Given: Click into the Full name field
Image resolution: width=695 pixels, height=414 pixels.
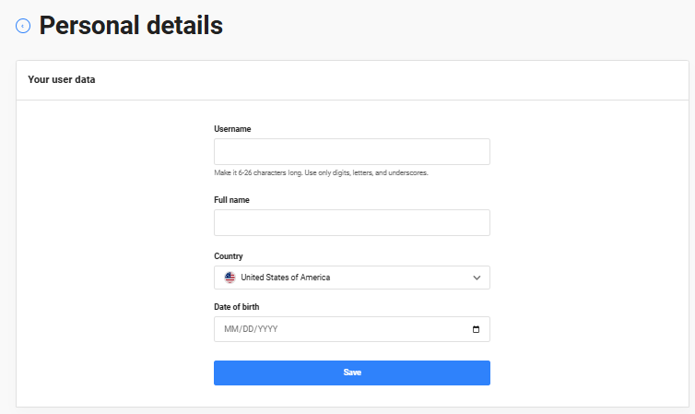Looking at the screenshot, I should [351, 222].
